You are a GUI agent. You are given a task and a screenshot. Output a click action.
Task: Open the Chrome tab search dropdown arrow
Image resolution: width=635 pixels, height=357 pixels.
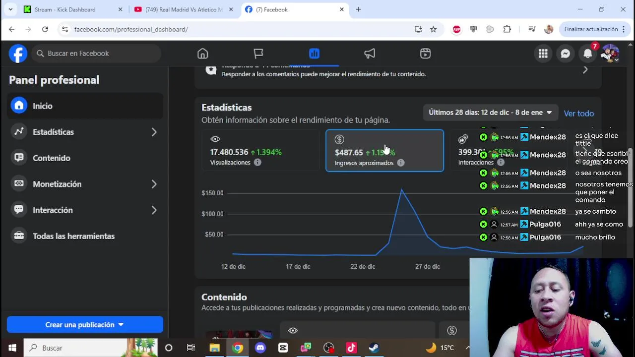click(10, 9)
